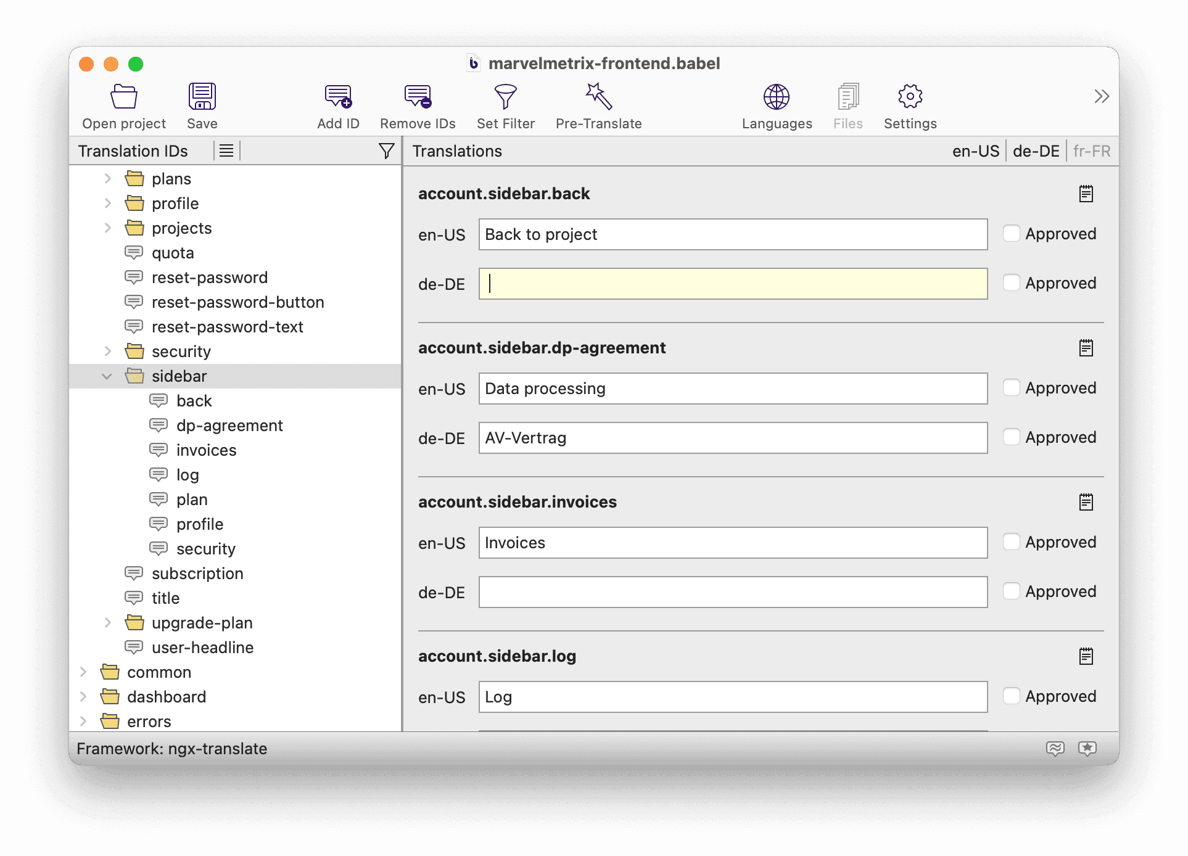1188x856 pixels.
Task: Click the copy to clipboard icon for account.sidebar.back
Action: click(1087, 193)
